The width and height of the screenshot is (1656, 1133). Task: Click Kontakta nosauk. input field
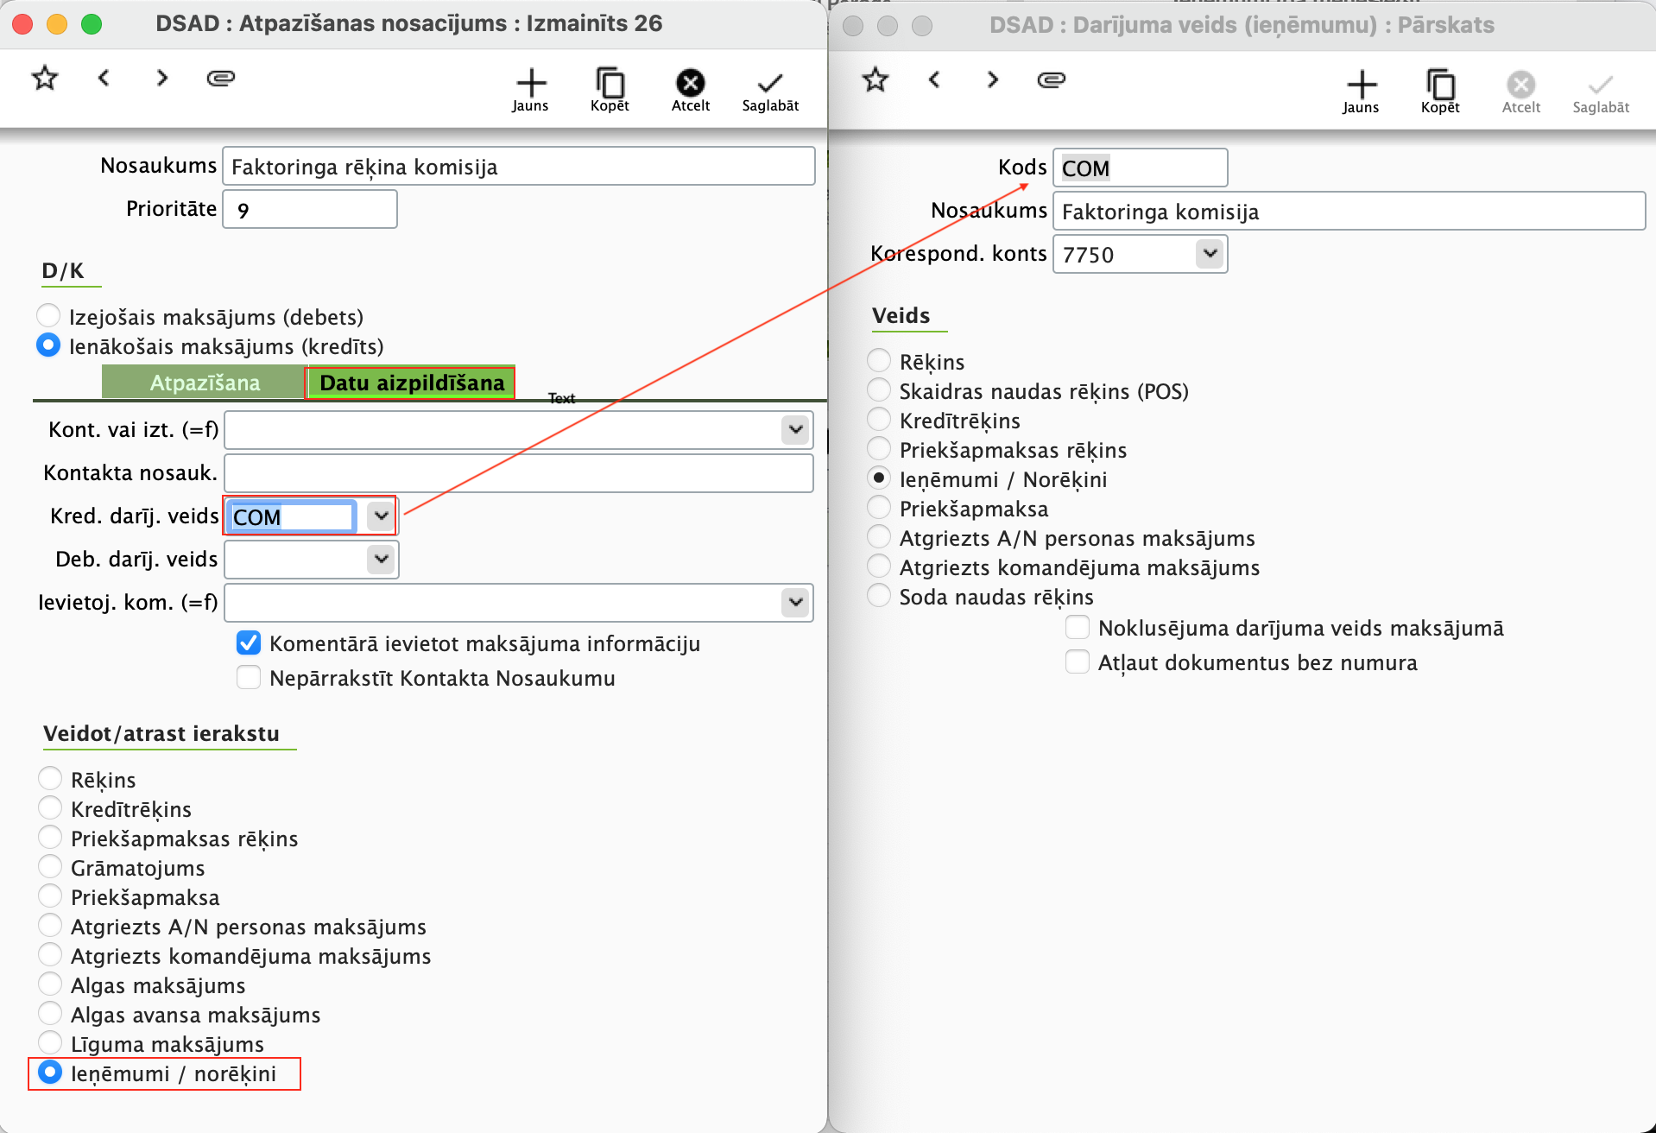(x=519, y=472)
